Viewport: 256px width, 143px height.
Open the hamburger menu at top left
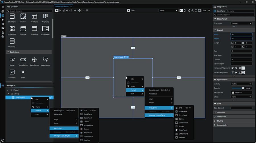pos(3,7)
